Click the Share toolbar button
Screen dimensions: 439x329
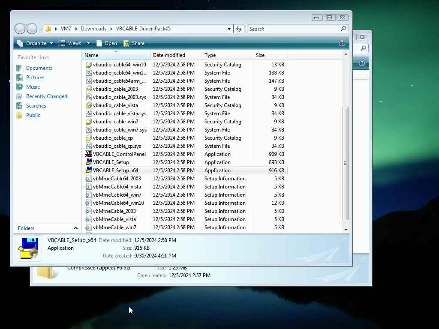(134, 43)
